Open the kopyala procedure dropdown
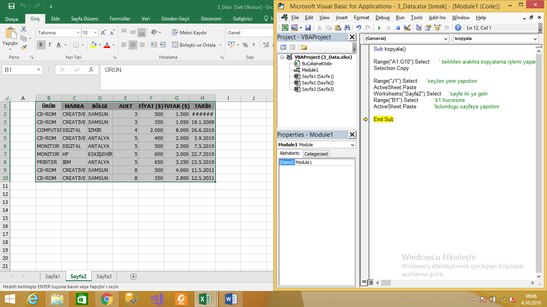The width and height of the screenshot is (547, 307). pyautogui.click(x=535, y=39)
